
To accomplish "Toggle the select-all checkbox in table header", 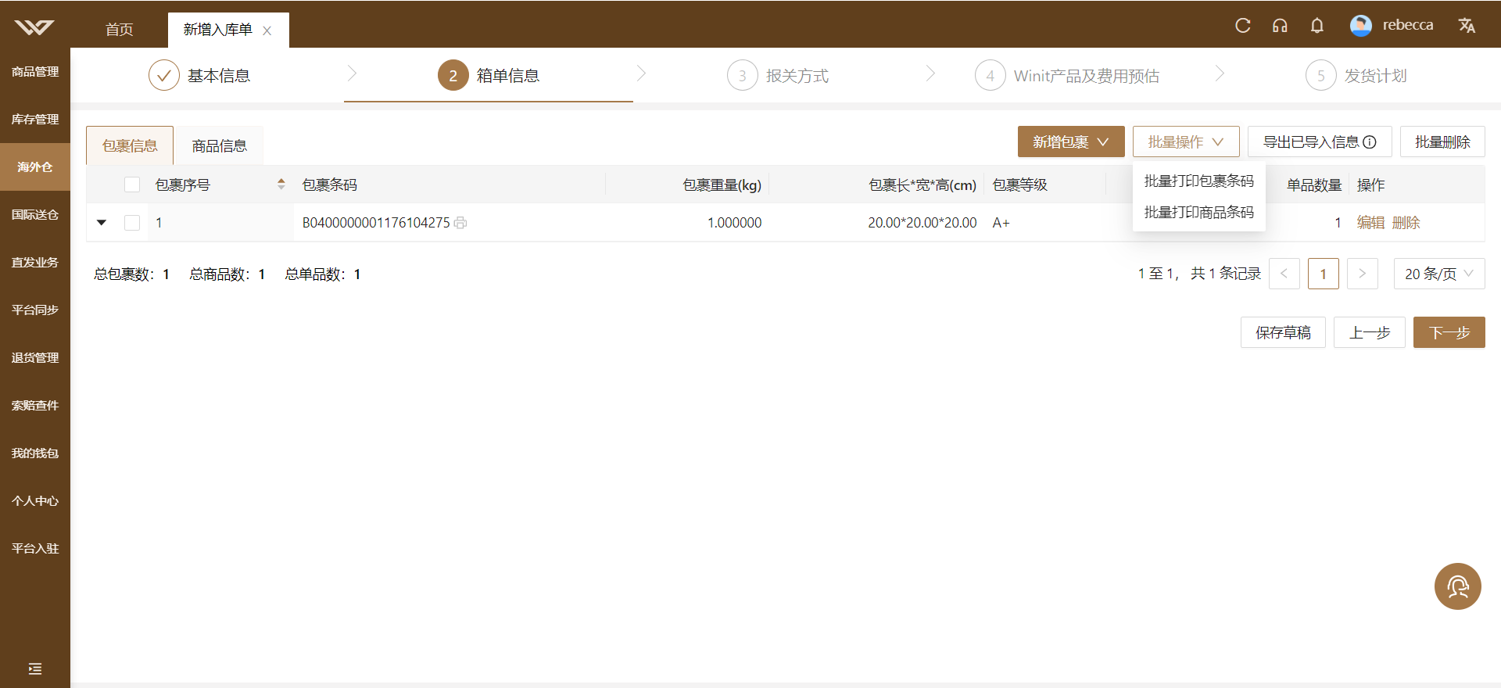I will pyautogui.click(x=132, y=185).
